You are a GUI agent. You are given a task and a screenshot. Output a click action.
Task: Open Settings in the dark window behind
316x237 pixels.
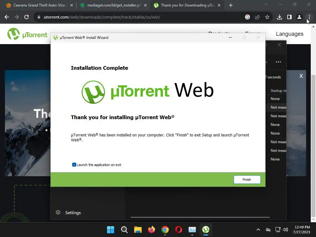(73, 213)
